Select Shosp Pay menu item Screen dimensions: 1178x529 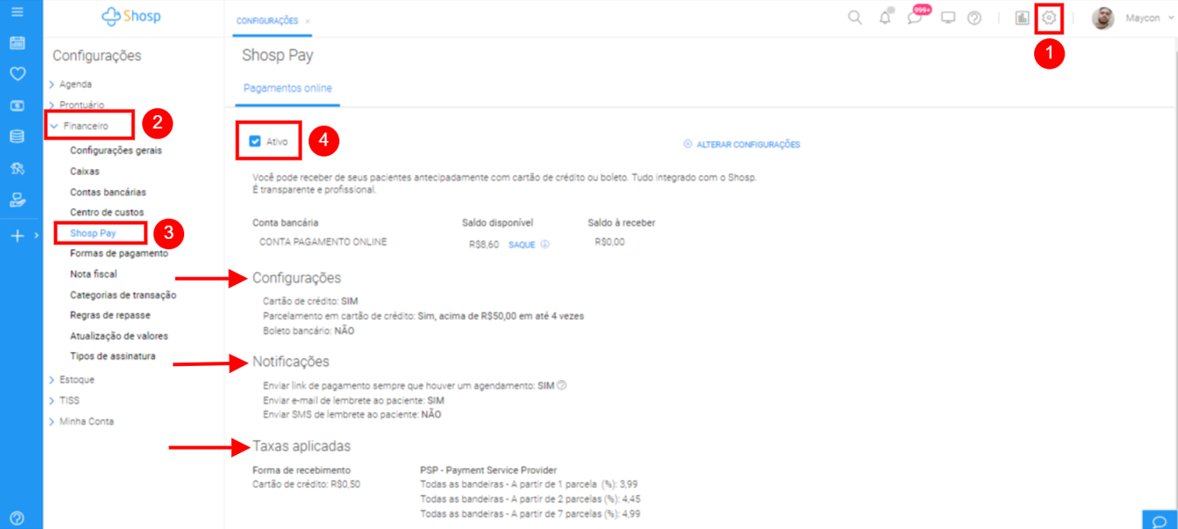coord(93,234)
